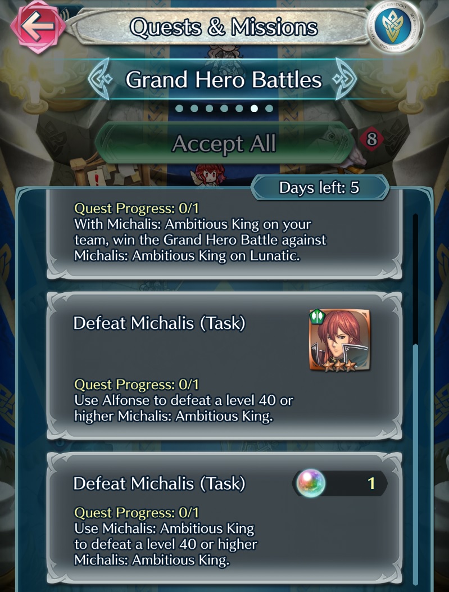Select the first page indicator dot
The image size is (449, 592).
click(179, 109)
